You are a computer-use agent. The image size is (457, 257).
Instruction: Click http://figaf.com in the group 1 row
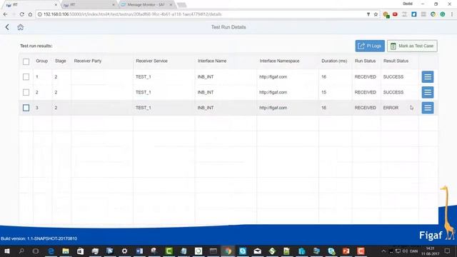pos(273,76)
